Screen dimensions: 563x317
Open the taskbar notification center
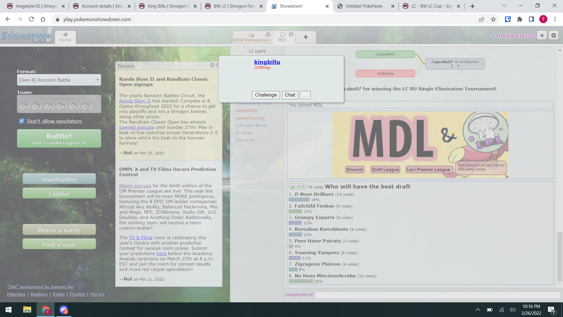pos(551,310)
